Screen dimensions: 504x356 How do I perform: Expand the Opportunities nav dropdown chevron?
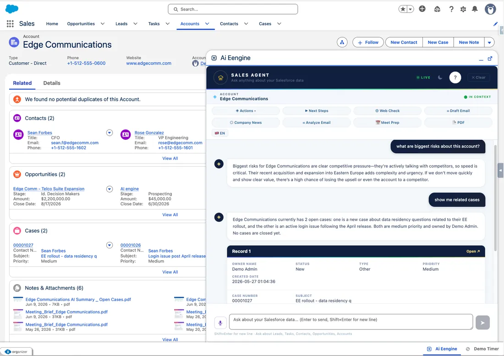tap(103, 23)
